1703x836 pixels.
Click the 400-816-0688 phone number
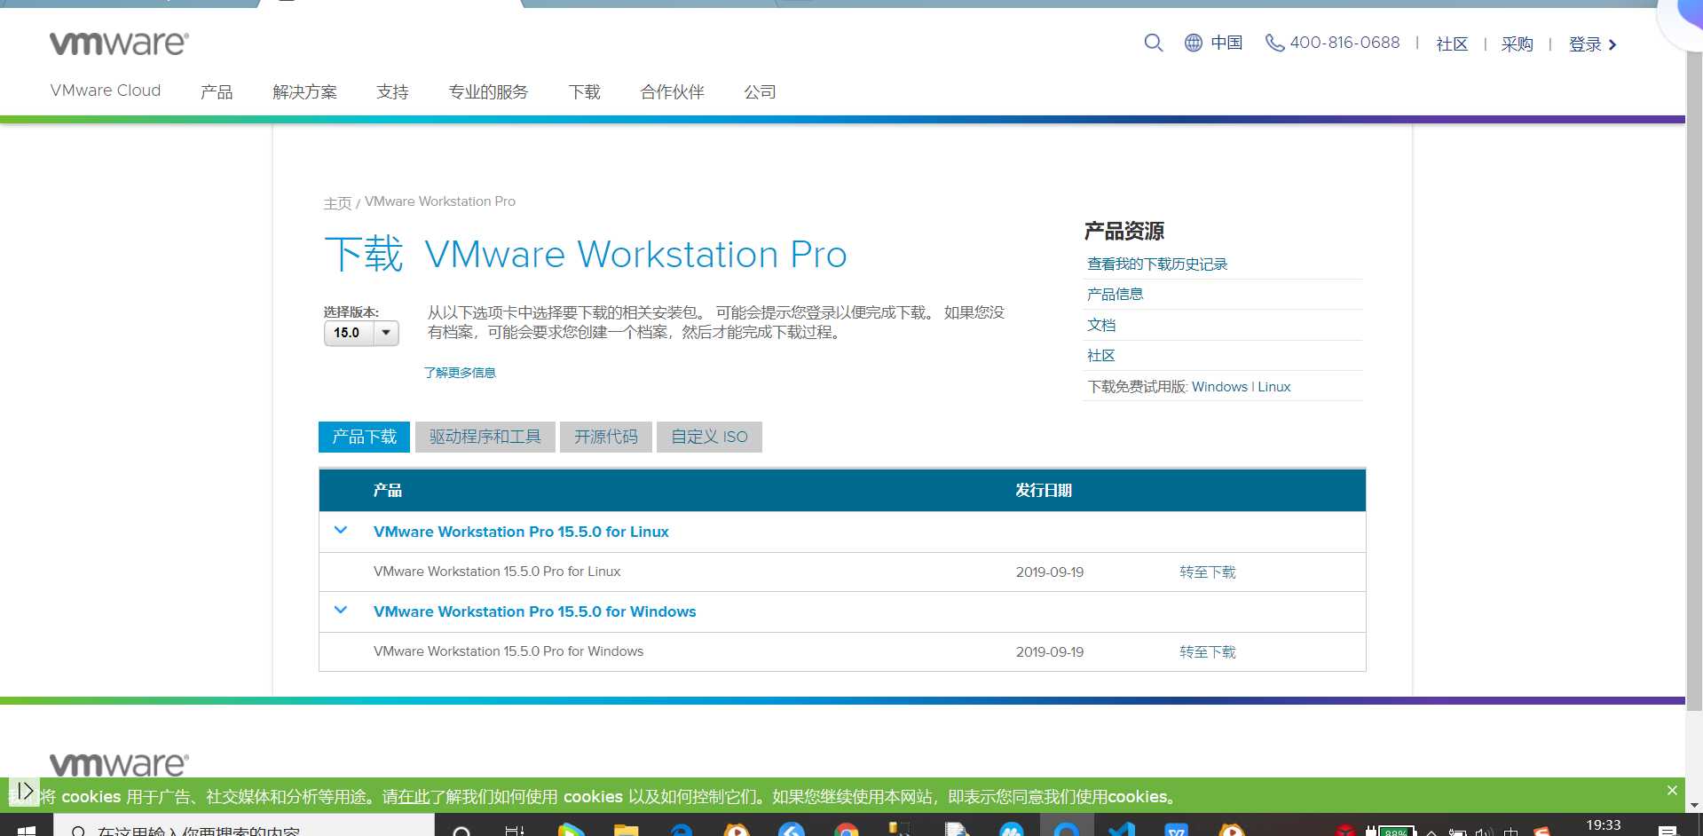pyautogui.click(x=1344, y=43)
